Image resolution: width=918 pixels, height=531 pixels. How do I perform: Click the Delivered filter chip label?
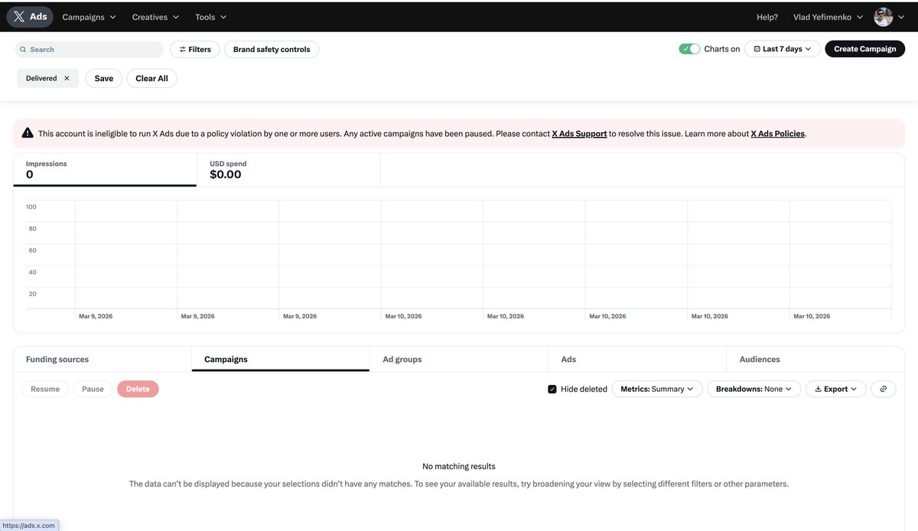pyautogui.click(x=41, y=78)
